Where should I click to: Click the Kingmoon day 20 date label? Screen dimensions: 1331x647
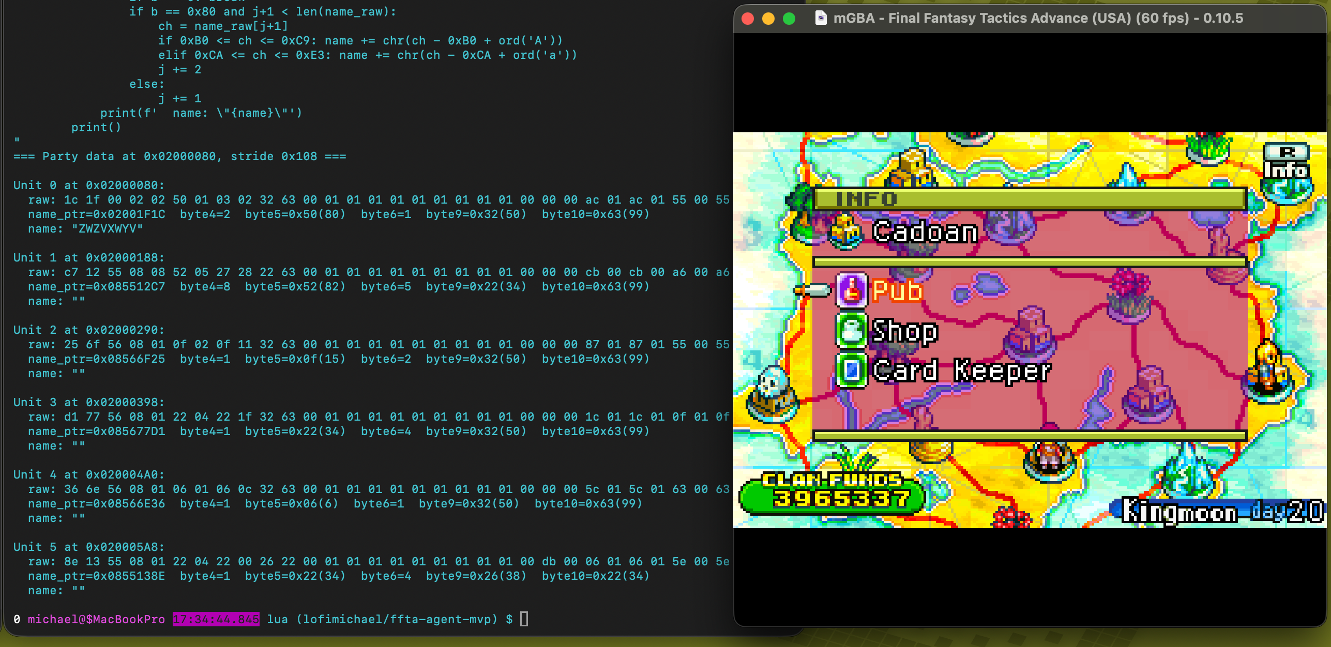(1221, 511)
